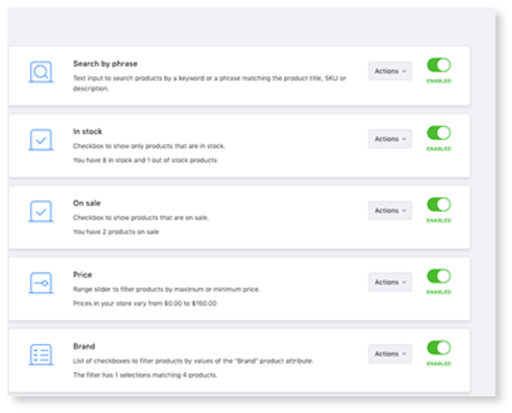Switch off the On sale filter toggle
Viewport: 512px width, 413px height.
(438, 205)
